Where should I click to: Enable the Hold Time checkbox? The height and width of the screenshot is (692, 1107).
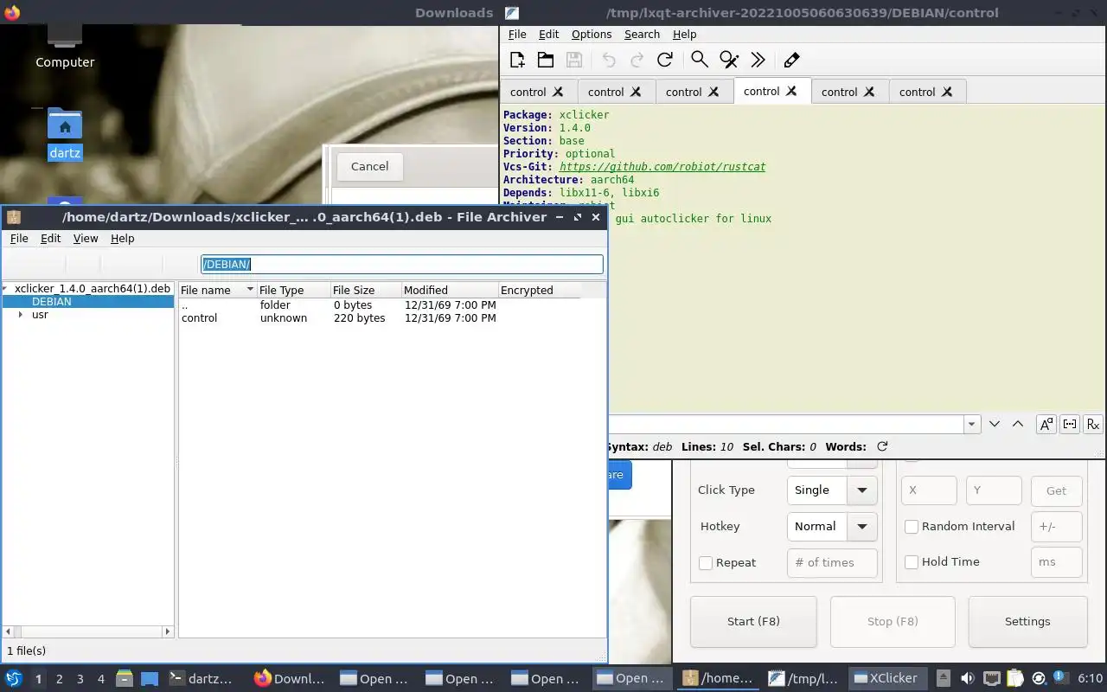(912, 562)
